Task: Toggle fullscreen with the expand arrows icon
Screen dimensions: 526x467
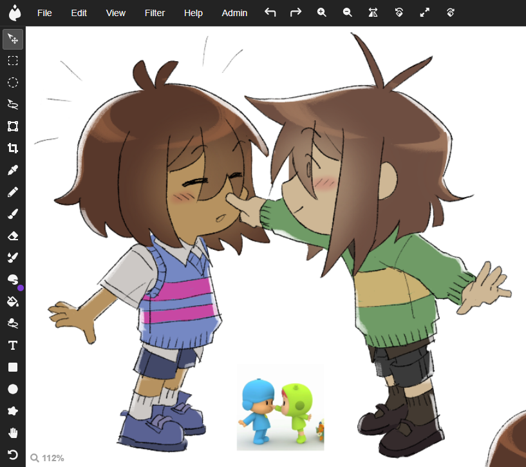Action: [x=425, y=12]
